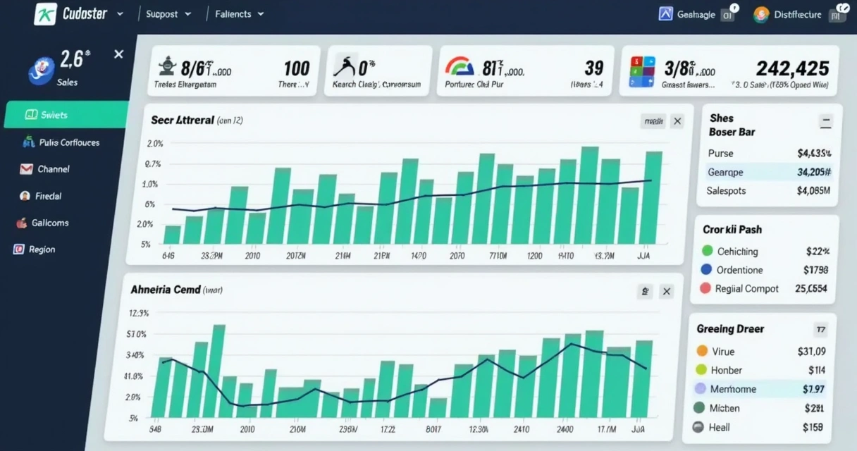
Task: Click the 12:3% axis label in Ahneiria Cemd chart
Action: click(139, 313)
